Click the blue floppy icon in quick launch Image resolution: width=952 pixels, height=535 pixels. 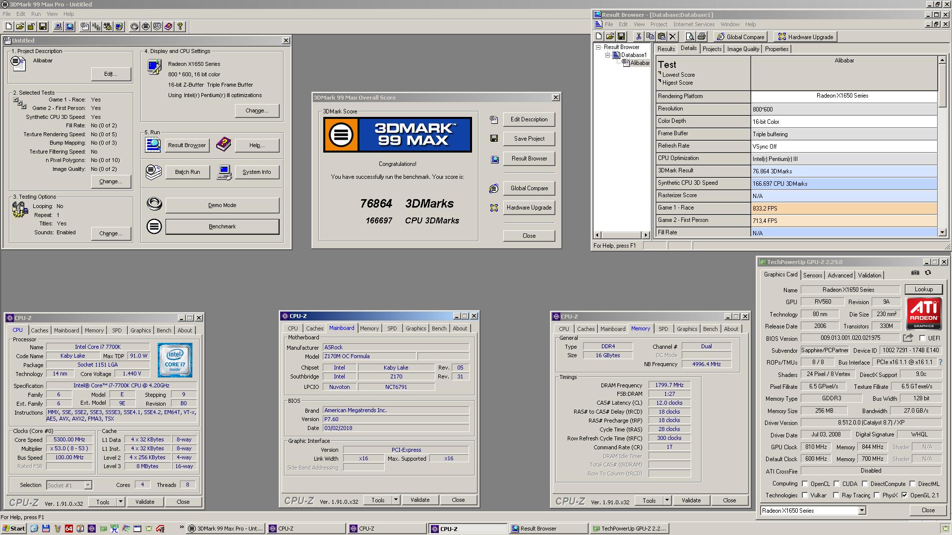tap(46, 529)
